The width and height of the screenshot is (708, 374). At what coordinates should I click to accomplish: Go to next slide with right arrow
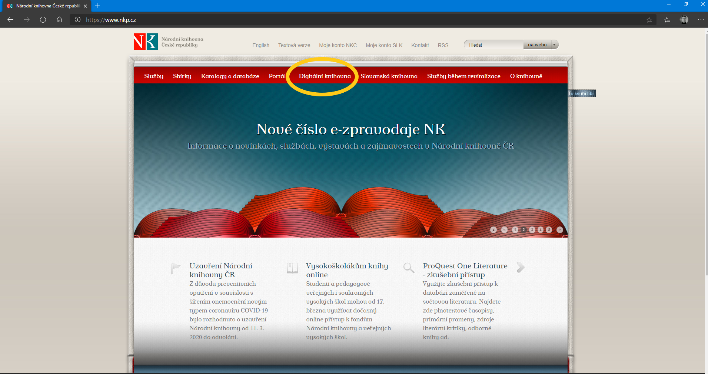[559, 230]
